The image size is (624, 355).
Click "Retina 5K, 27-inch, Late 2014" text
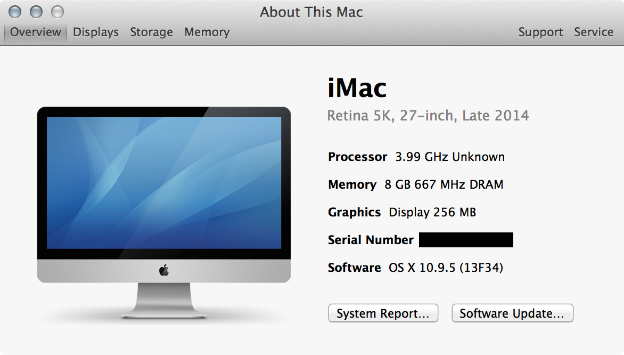[428, 116]
